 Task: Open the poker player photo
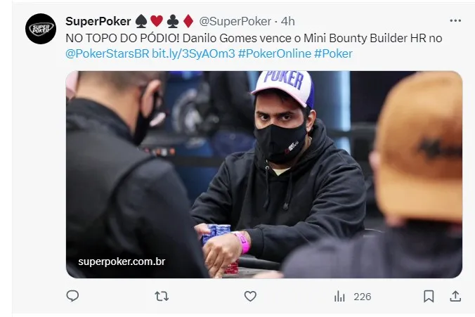(x=264, y=174)
